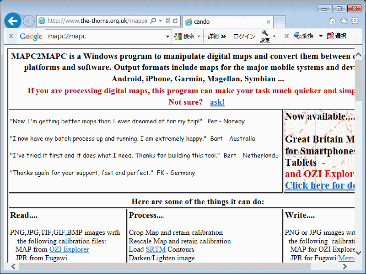This screenshot has height=274, width=366.
Task: Open the dropdown arrow next to 設定
Action: click(274, 37)
